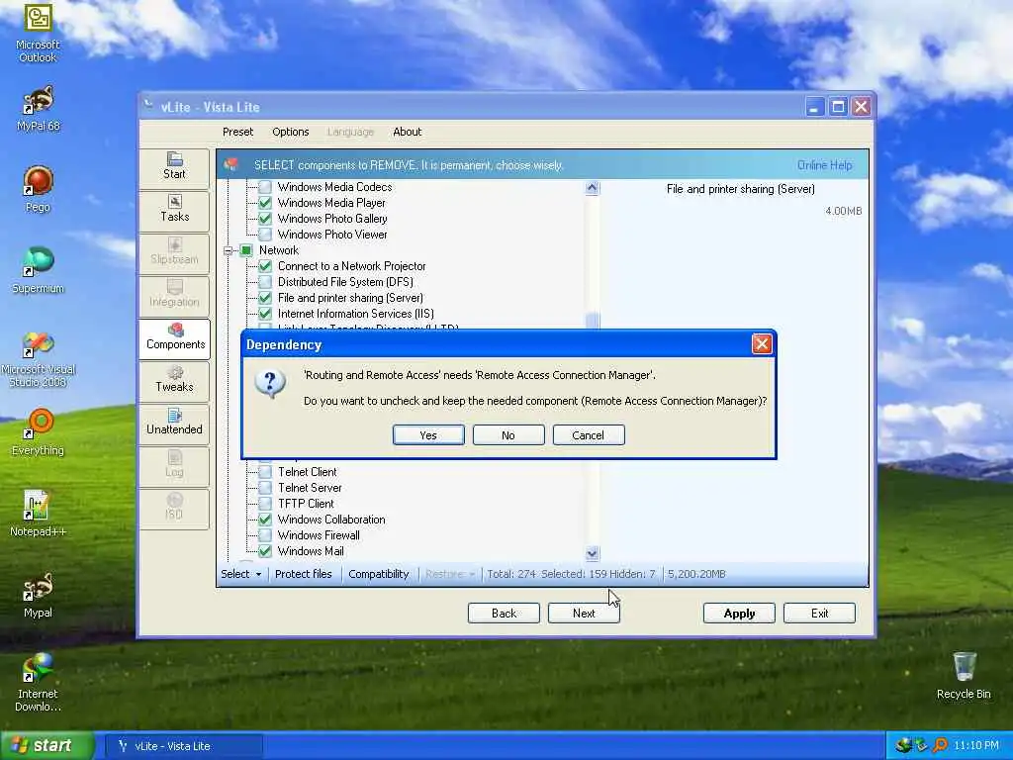
Task: Open the Language menu
Action: [x=350, y=132]
